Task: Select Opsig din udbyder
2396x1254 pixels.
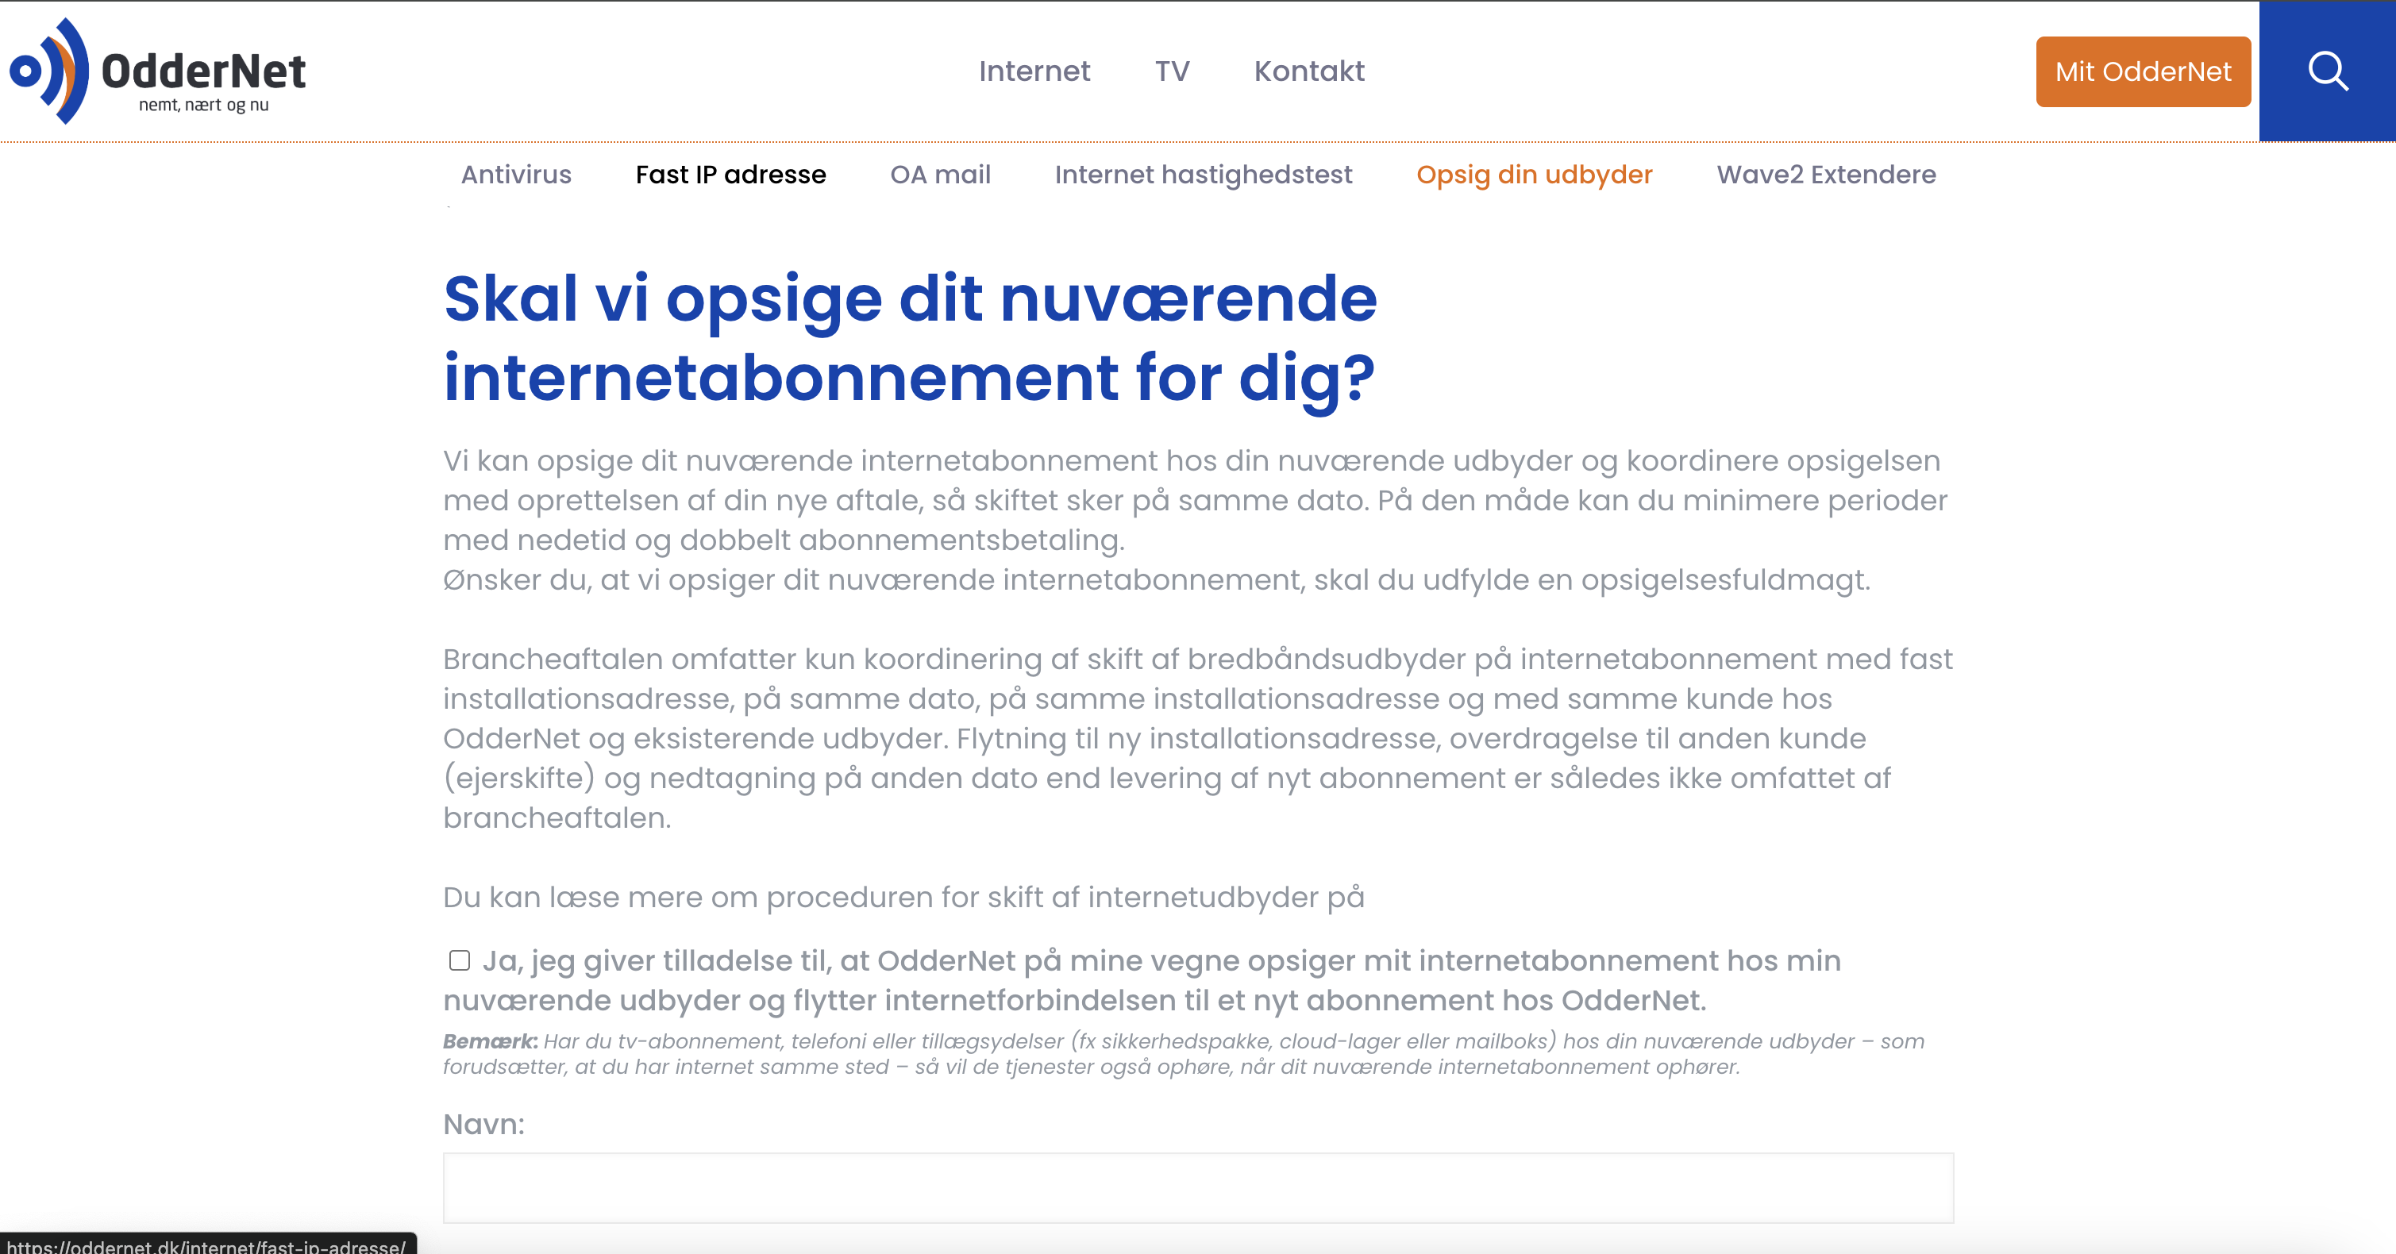Action: click(1534, 175)
